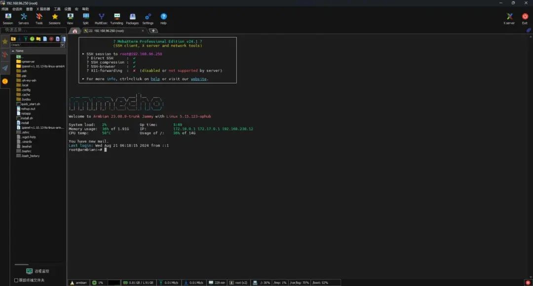Viewport: 533px width, 286px height.
Task: Open the 帮助 menu
Action: click(85, 9)
